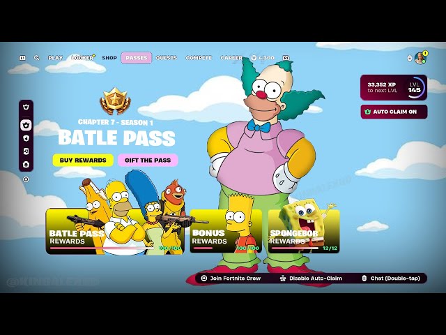The width and height of the screenshot is (446, 335).
Task: Click the pink Gift the Pass button
Action: click(148, 160)
